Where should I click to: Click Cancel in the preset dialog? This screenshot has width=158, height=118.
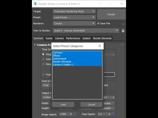coord(91,105)
